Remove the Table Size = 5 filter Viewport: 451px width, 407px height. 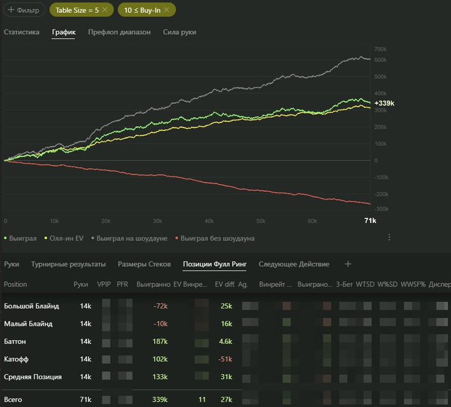(x=105, y=10)
